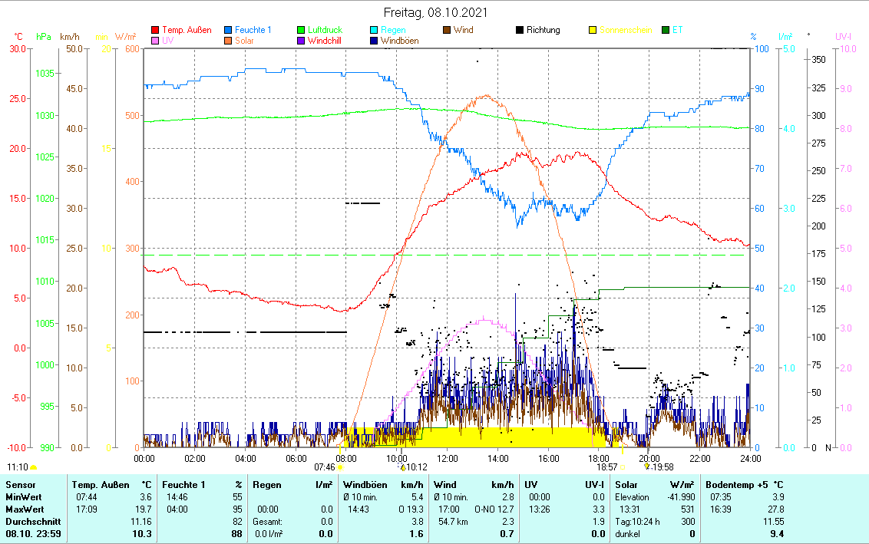Click the 18:57 sunset time marker

[x=607, y=467]
